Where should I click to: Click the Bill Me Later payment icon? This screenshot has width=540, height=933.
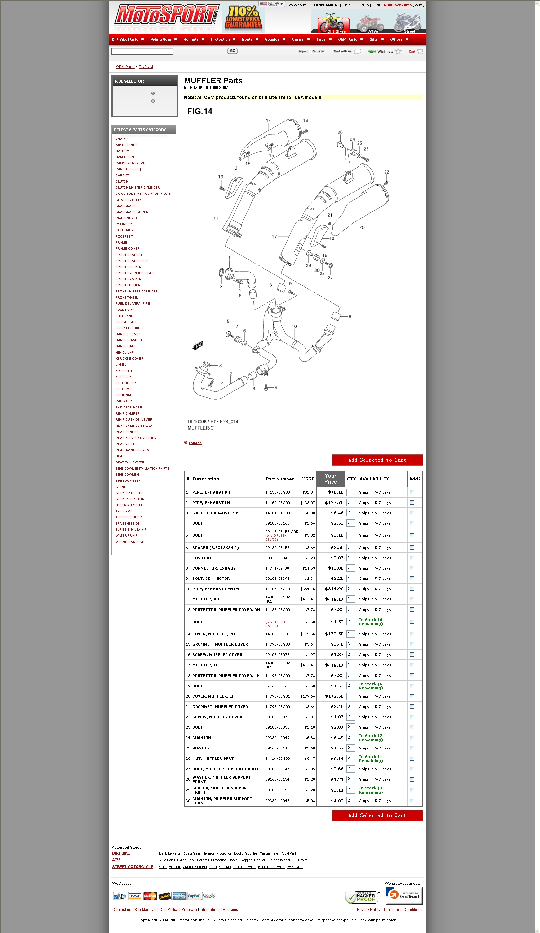point(120,896)
